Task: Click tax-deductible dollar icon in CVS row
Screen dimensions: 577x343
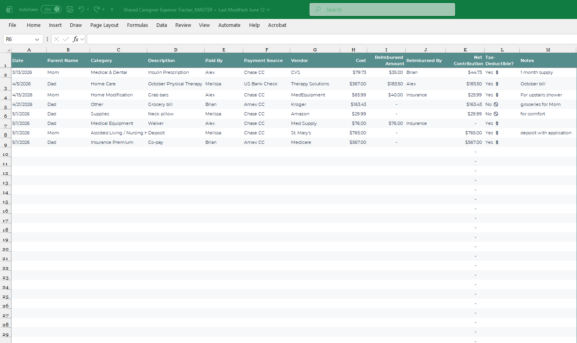Action: (497, 73)
